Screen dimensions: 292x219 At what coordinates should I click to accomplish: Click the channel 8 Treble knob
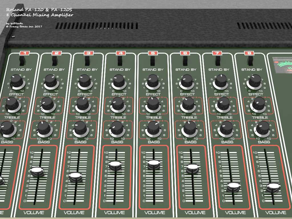click(258, 105)
